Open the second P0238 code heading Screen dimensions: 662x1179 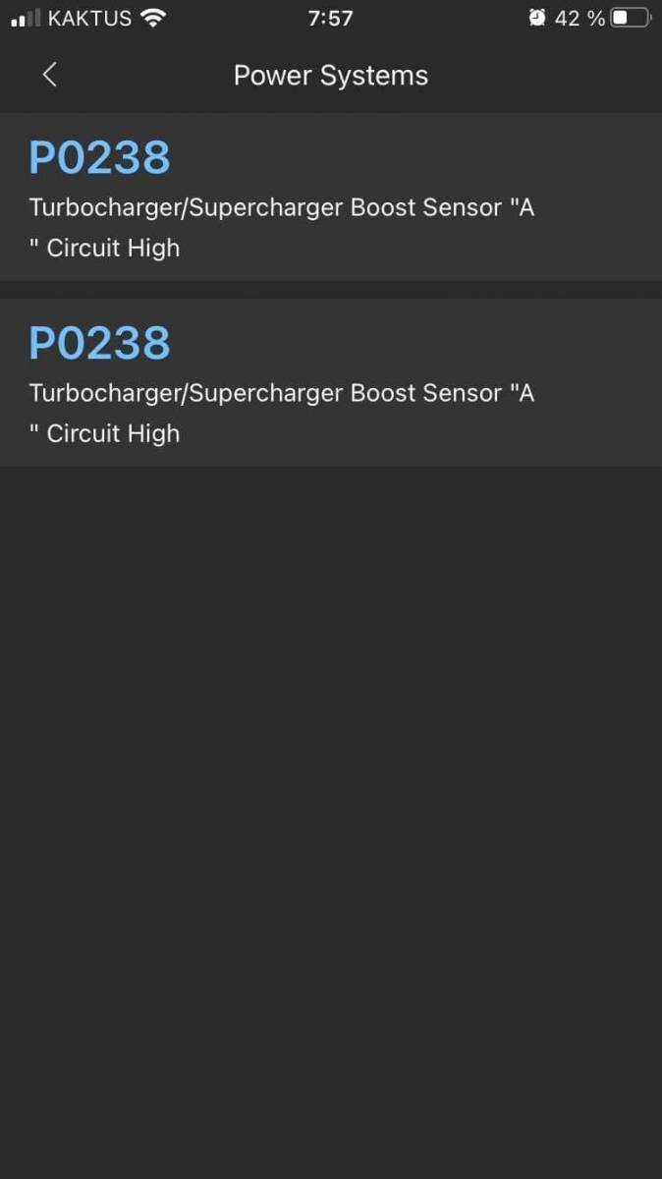[x=99, y=343]
